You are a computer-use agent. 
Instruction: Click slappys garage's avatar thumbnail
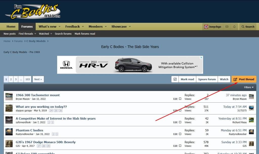(9, 108)
